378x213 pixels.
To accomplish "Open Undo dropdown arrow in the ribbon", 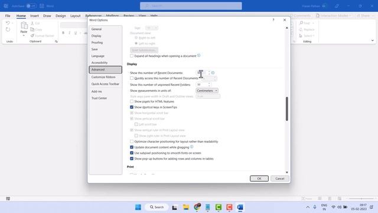I will point(12,23).
